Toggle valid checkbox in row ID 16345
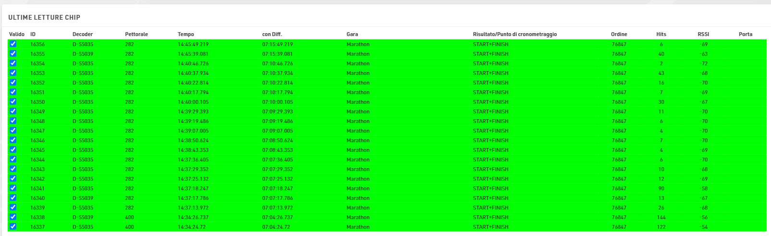 click(x=13, y=149)
